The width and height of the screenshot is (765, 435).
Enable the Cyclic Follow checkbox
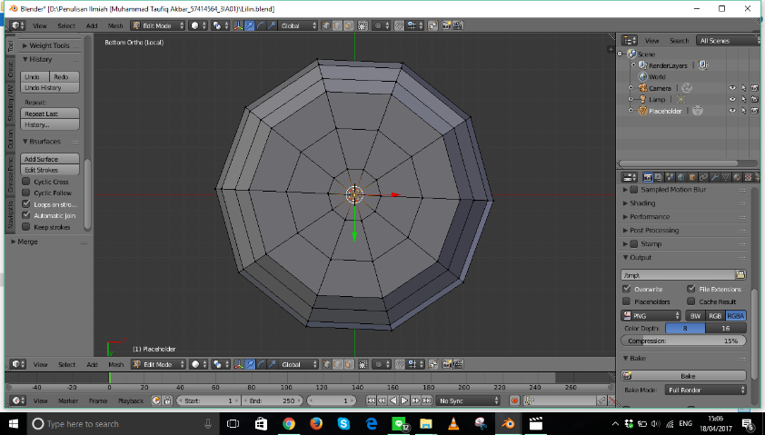coord(26,193)
